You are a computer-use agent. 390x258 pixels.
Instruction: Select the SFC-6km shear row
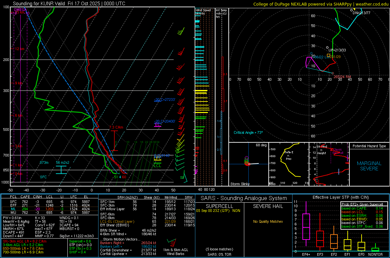147,214
